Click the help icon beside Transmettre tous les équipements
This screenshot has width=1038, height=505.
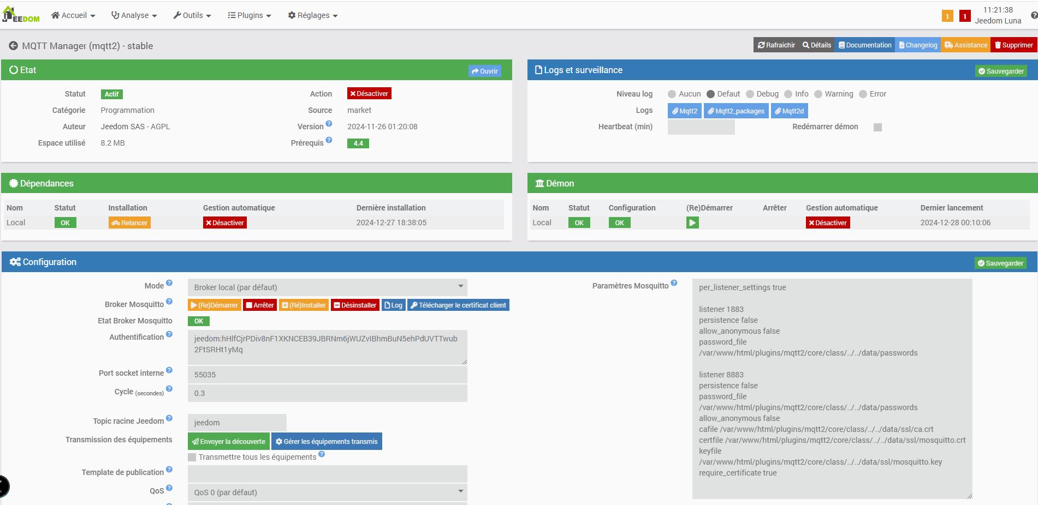[322, 454]
